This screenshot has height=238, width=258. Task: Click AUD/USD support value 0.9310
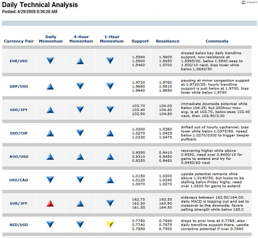click(x=139, y=156)
